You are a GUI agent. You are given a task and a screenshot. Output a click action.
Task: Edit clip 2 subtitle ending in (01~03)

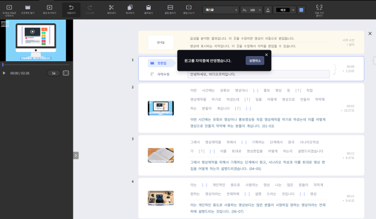[x=259, y=123]
